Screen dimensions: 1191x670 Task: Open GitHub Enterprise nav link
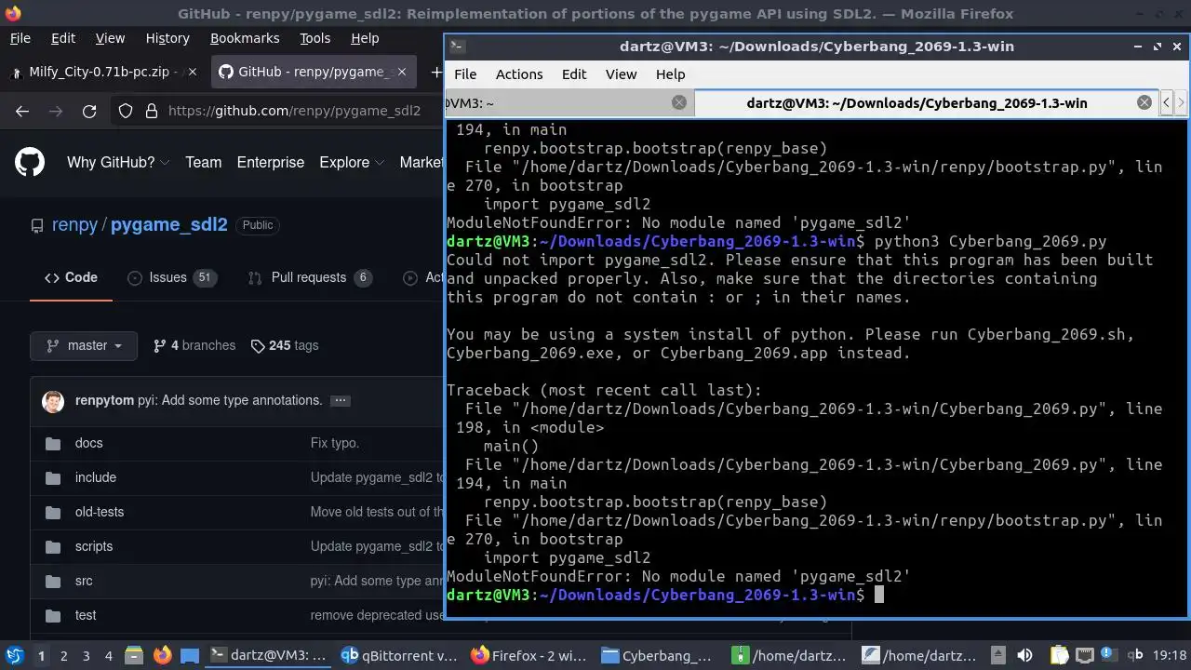point(271,162)
